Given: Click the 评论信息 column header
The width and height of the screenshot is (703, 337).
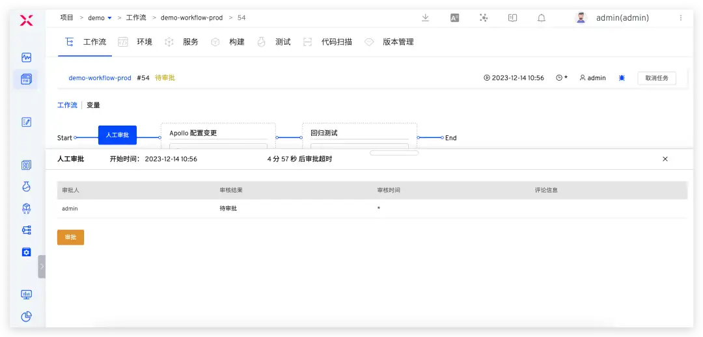Looking at the screenshot, I should tap(546, 191).
